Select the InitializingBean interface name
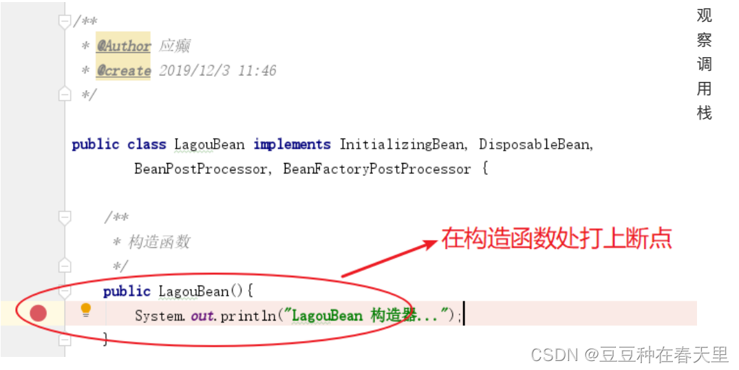 coord(402,144)
